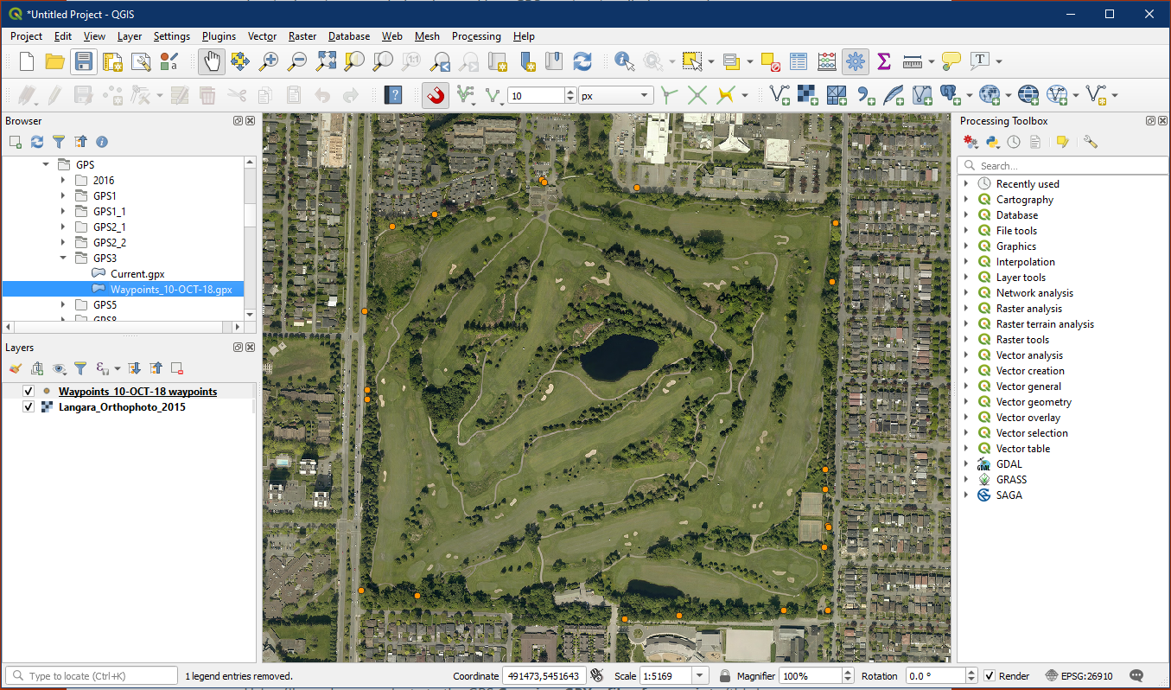The image size is (1171, 690).
Task: Select Current.gpx in the Browser tree
Action: coord(137,274)
